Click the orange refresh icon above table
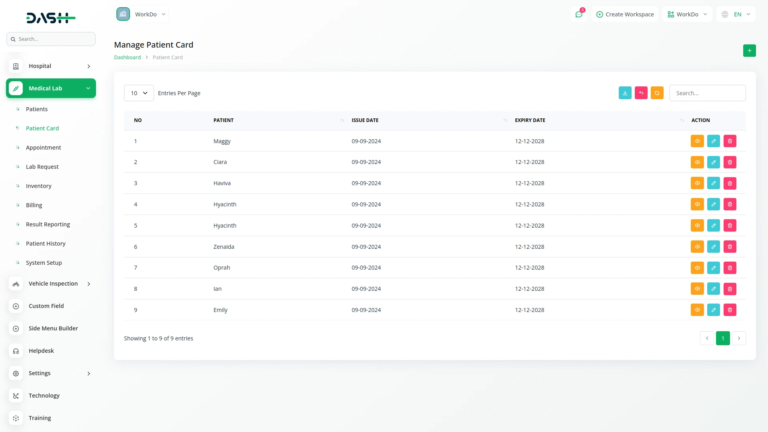 pos(657,93)
